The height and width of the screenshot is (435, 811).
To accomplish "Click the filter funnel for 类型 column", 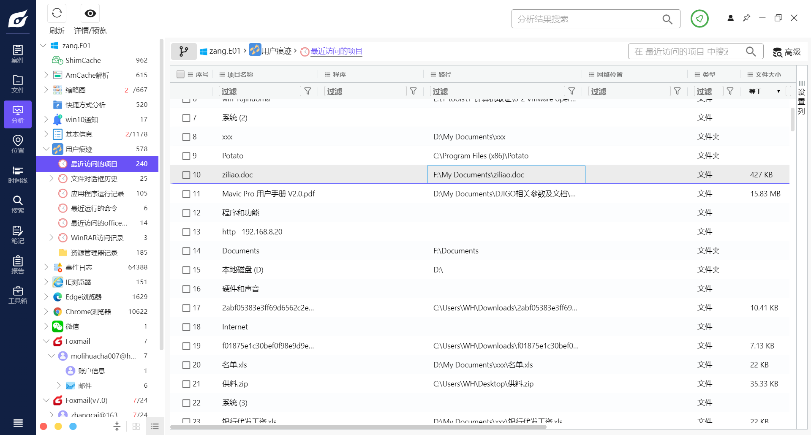I will (730, 91).
